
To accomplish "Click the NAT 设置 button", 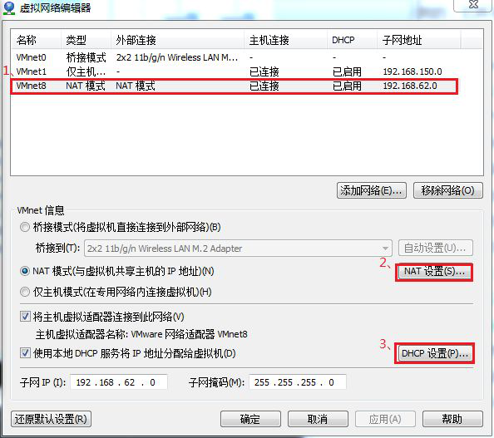I will coord(434,272).
